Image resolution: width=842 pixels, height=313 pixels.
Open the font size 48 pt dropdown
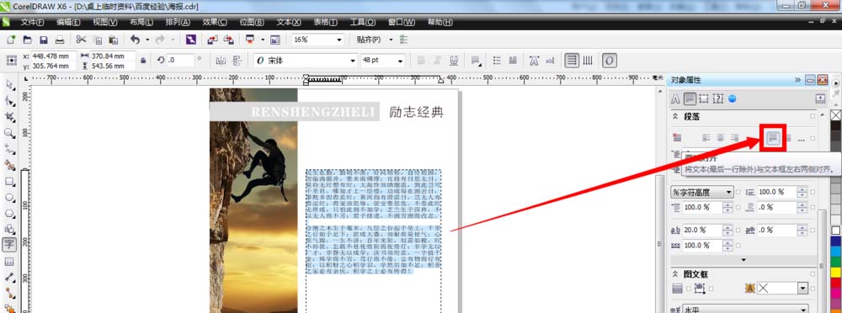tap(400, 61)
